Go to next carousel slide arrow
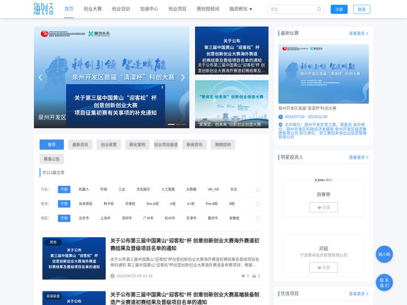This screenshot has width=407, height=305. click(x=183, y=77)
